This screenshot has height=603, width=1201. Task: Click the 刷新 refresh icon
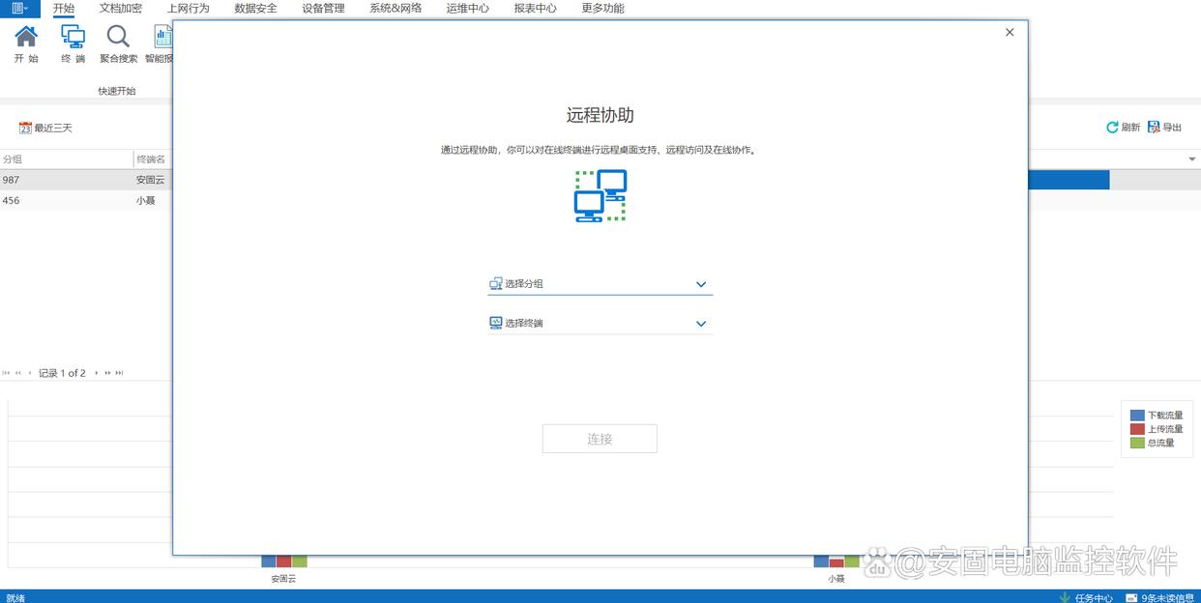pos(1112,128)
